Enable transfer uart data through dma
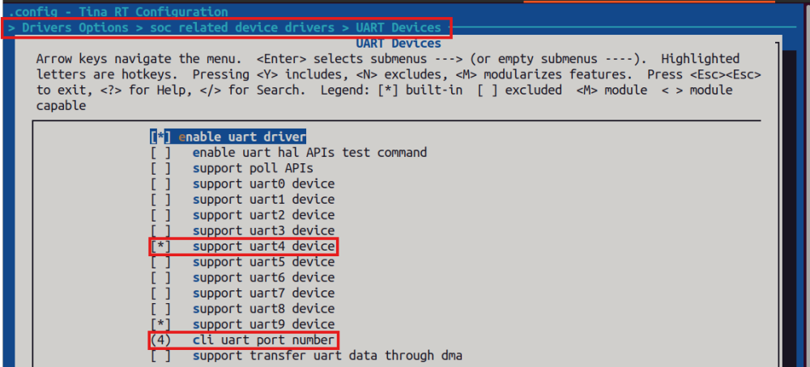This screenshot has width=810, height=367. 160,356
